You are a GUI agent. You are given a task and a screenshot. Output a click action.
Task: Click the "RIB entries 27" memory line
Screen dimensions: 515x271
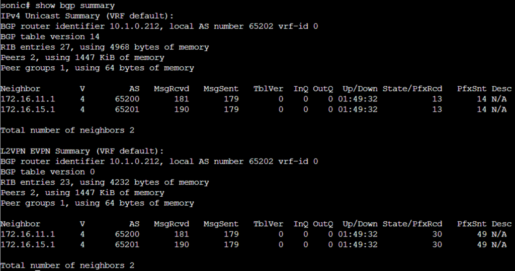click(105, 47)
